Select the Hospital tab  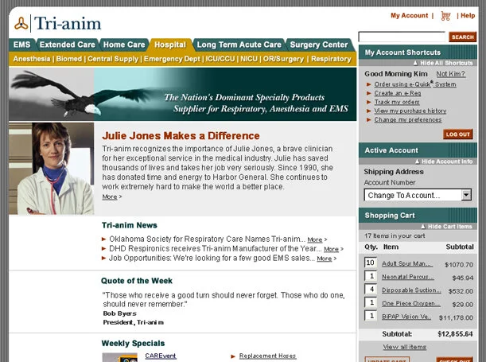click(170, 45)
